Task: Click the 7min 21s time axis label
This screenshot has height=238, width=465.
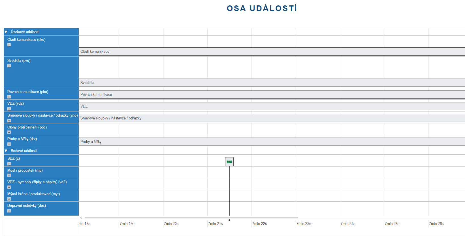Action: coord(215,224)
